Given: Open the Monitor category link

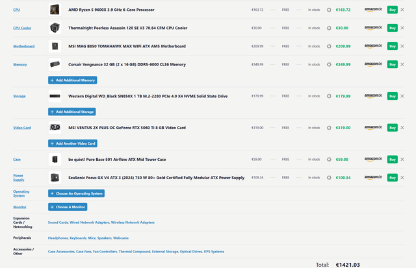Looking at the screenshot, I should pos(19,207).
